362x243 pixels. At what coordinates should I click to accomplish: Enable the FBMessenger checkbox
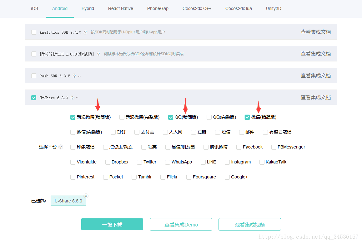tap(274, 147)
